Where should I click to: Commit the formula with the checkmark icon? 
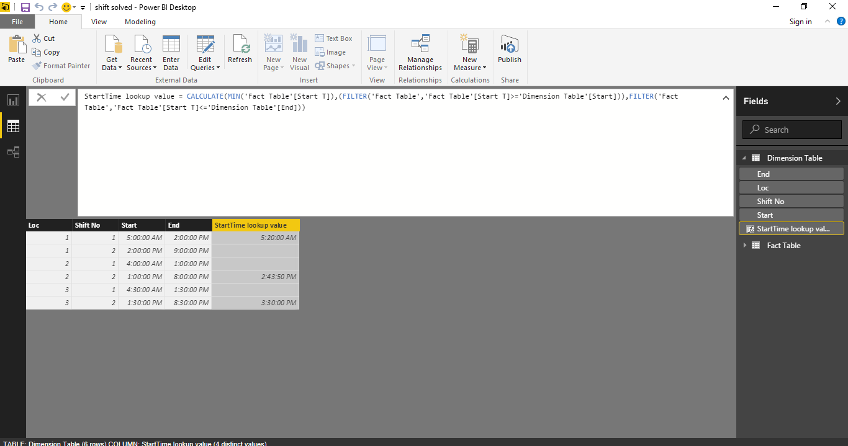point(65,97)
